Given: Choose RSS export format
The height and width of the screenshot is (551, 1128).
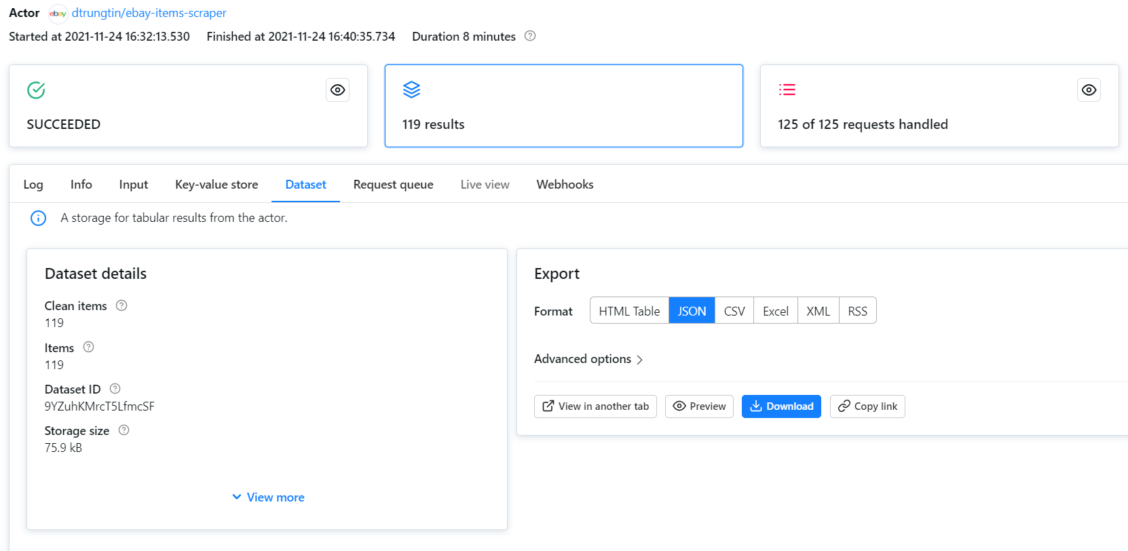Looking at the screenshot, I should pos(858,311).
